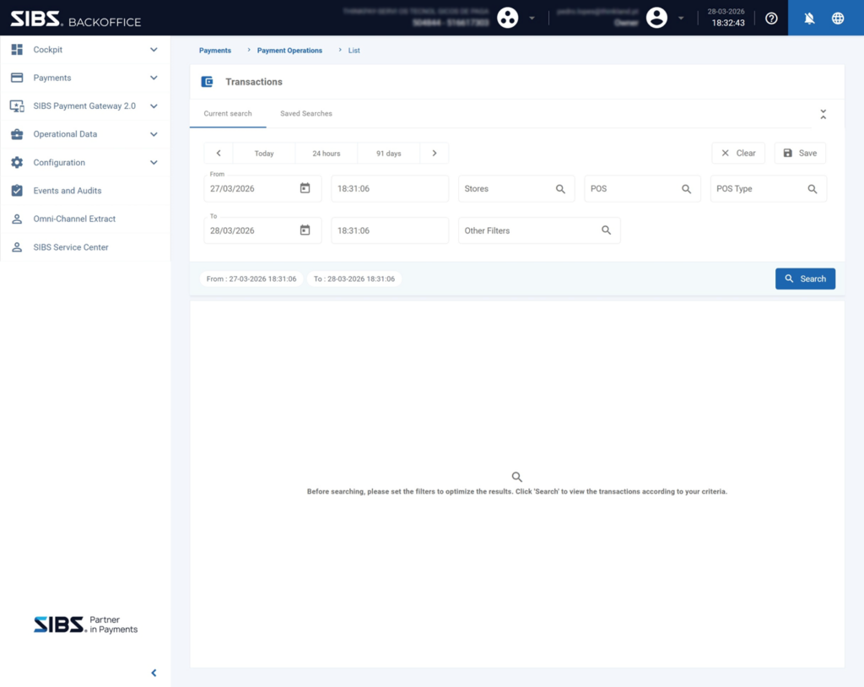864x687 pixels.
Task: Switch to the Saved Searches tab
Action: pos(306,114)
